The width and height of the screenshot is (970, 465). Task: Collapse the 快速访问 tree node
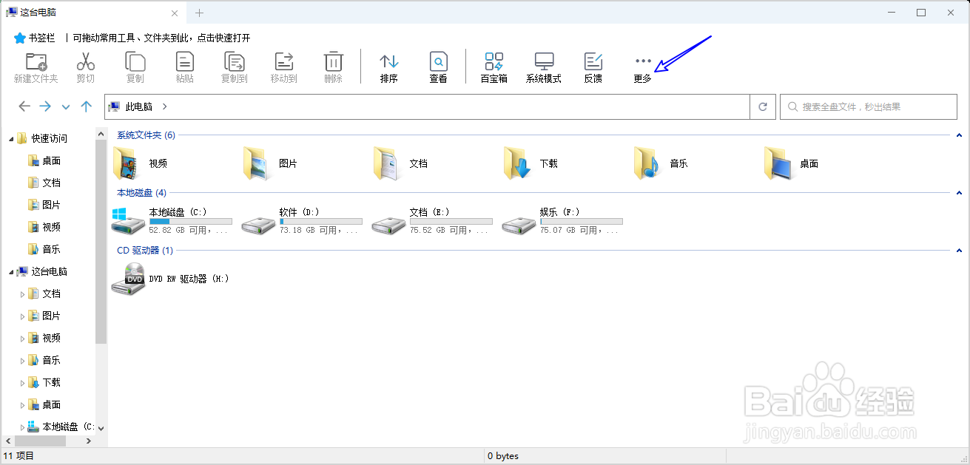(10, 139)
